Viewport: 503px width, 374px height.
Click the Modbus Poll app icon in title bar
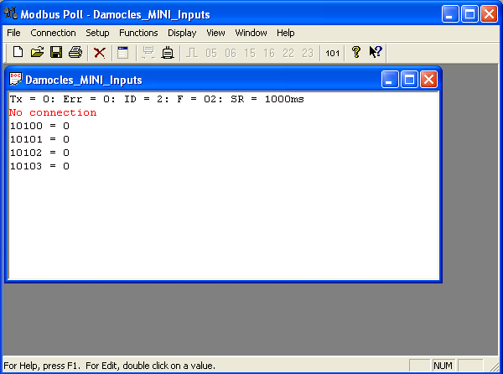click(11, 13)
